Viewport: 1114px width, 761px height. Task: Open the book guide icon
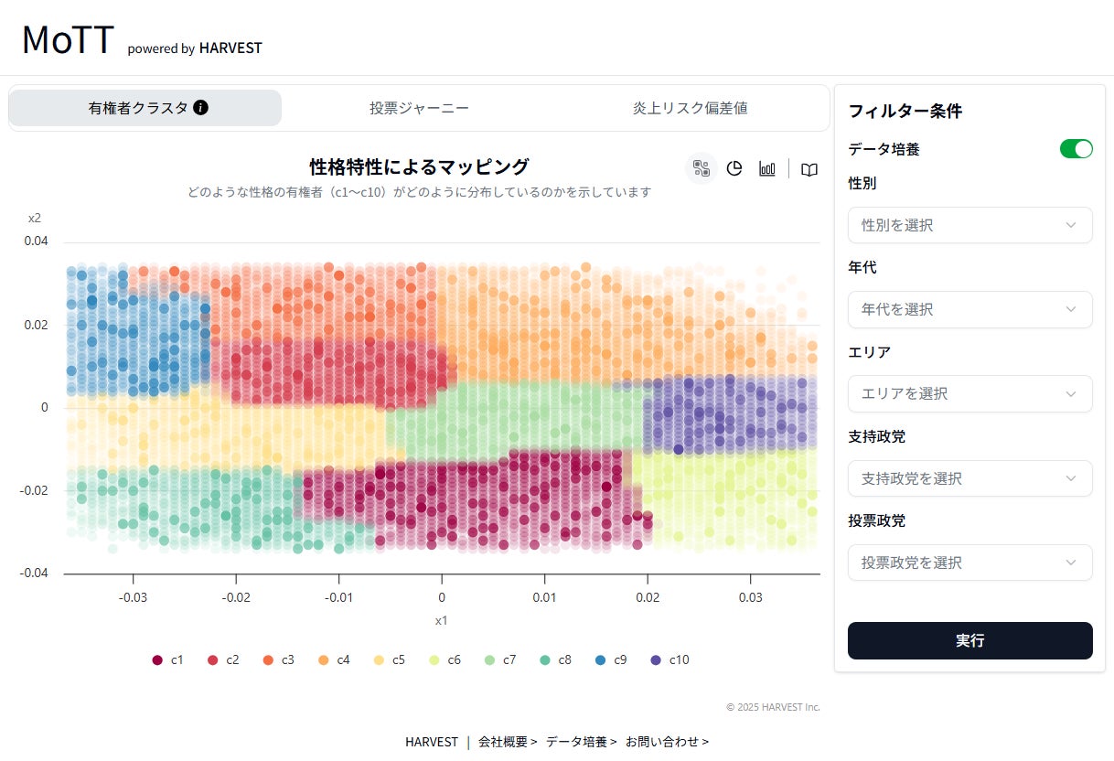pos(809,169)
